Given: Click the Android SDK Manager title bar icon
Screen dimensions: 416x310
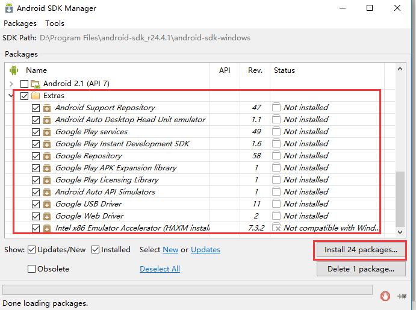Looking at the screenshot, I should (x=9, y=8).
